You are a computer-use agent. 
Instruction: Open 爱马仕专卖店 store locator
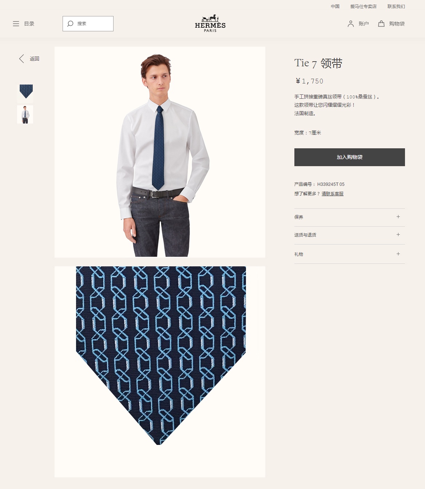(x=364, y=7)
